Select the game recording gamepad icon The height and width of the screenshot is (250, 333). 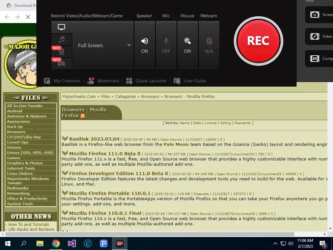coord(61,63)
